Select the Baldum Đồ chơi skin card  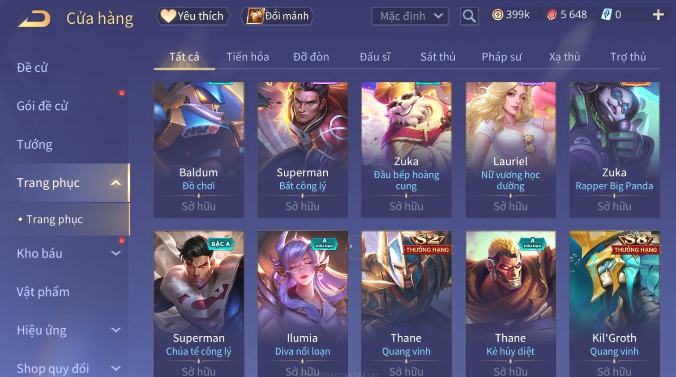tap(199, 150)
